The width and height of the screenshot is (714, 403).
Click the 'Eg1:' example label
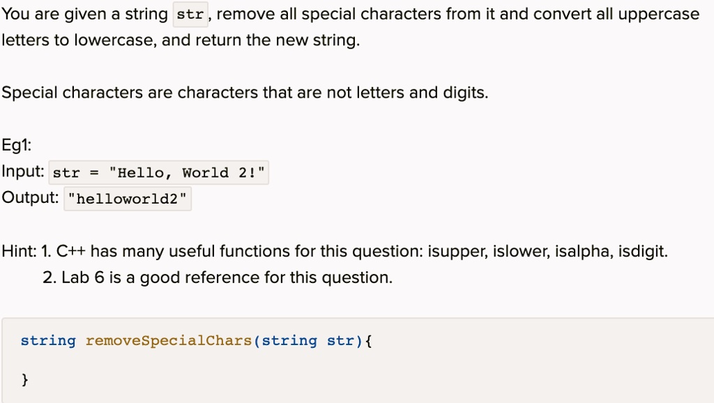[17, 146]
